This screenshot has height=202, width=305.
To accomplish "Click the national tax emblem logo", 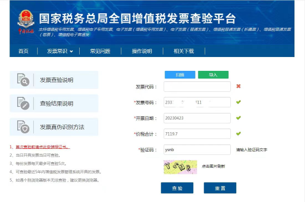I will point(25,22).
